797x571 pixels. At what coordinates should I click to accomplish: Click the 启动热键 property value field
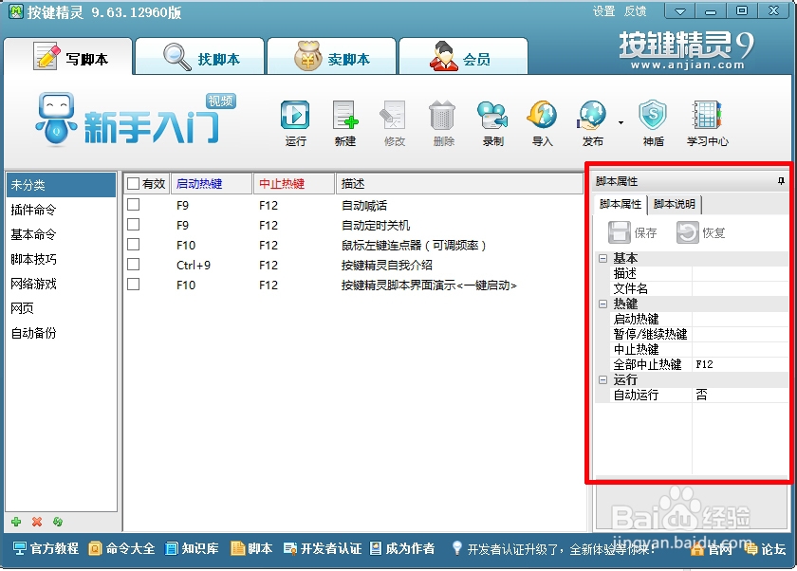[740, 319]
